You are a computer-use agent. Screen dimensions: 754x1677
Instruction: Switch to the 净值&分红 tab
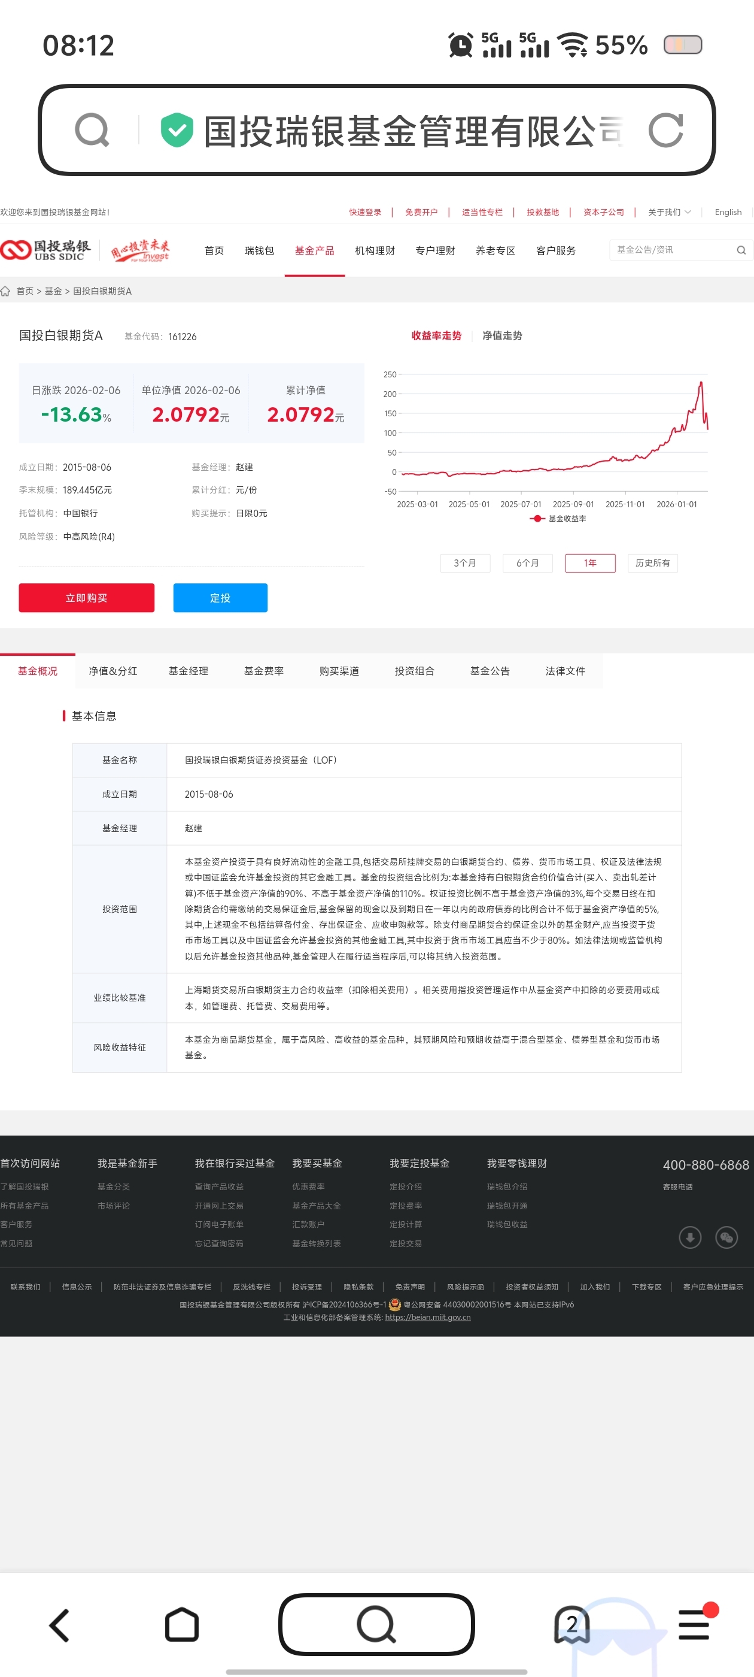point(113,671)
